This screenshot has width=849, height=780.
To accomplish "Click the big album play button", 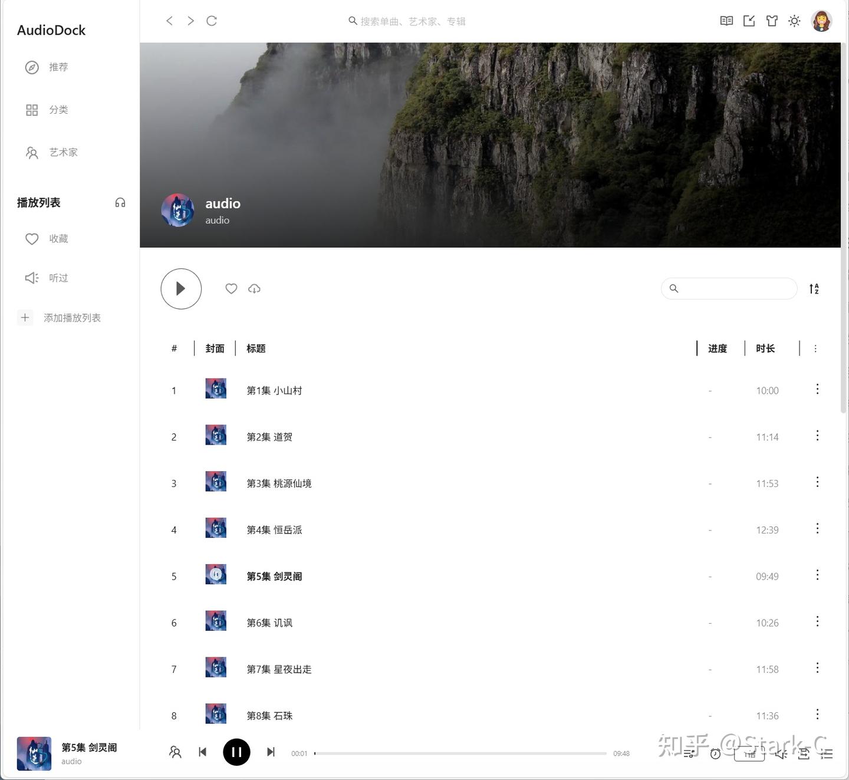I will [x=181, y=289].
